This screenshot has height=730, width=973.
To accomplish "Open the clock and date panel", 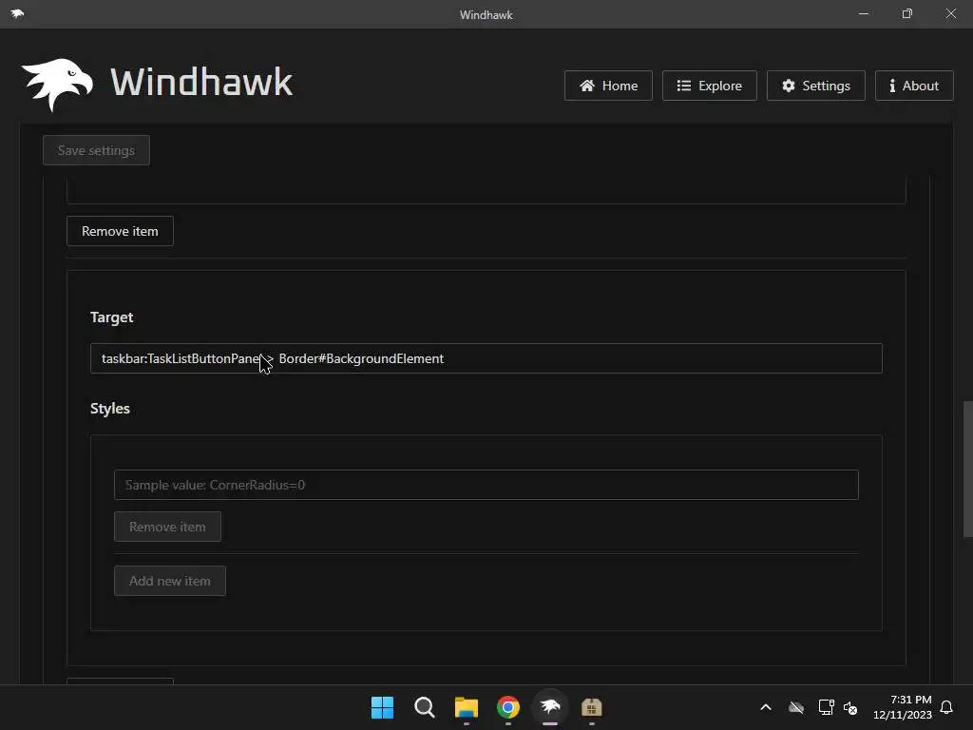I will pyautogui.click(x=903, y=707).
